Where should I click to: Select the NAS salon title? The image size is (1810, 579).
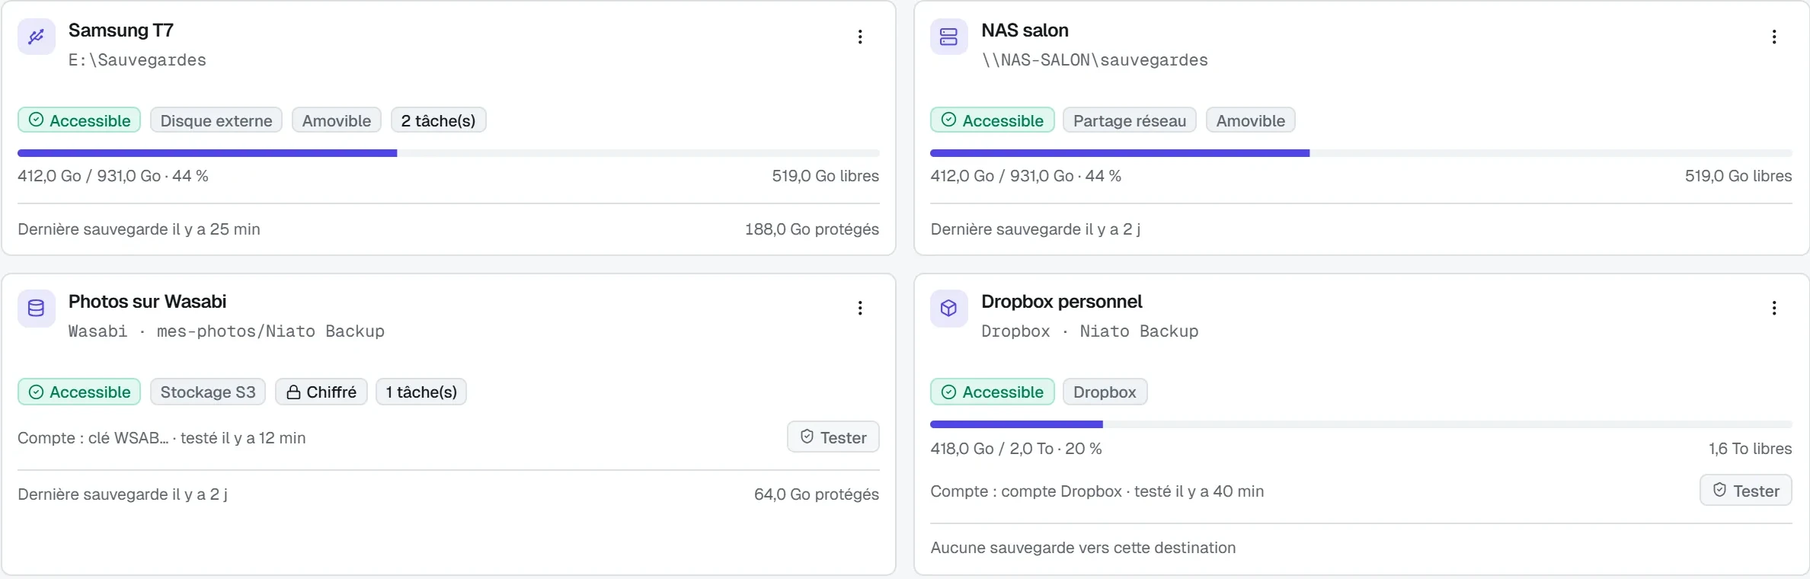pyautogui.click(x=1025, y=30)
